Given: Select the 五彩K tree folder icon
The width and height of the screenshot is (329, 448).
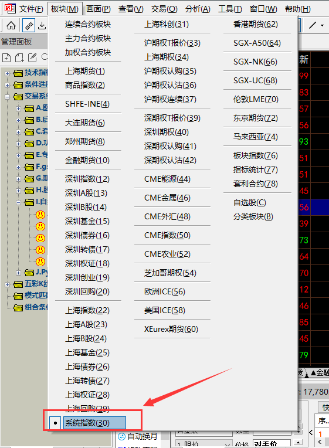Looking at the screenshot, I should pyautogui.click(x=18, y=284).
